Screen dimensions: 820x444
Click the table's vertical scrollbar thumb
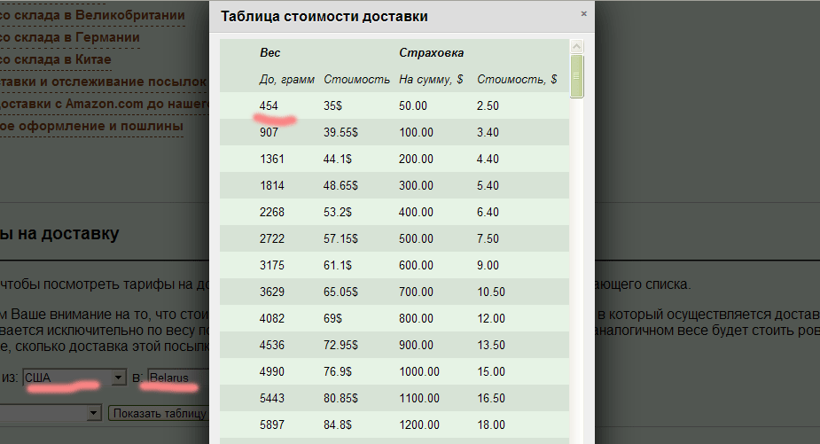(577, 76)
